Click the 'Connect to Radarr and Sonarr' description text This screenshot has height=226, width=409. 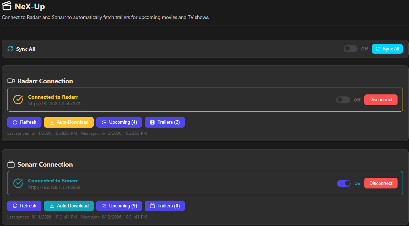click(105, 18)
